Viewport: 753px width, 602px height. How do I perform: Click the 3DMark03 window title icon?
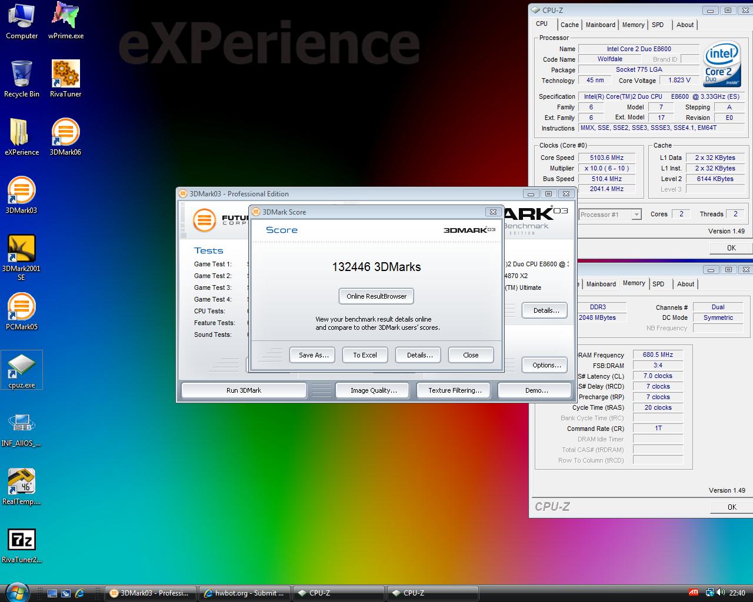[x=183, y=193]
